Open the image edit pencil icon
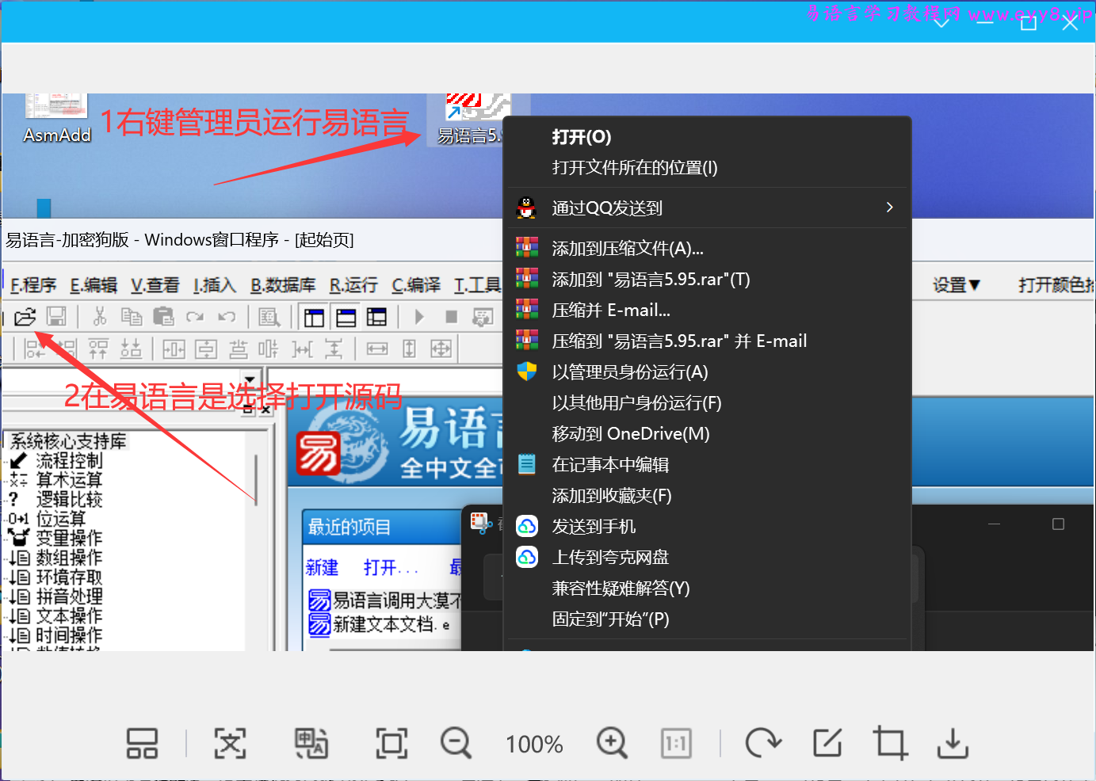 [x=827, y=744]
